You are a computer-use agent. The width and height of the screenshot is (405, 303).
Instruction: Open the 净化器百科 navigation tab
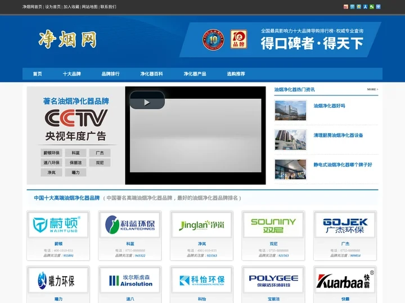point(152,74)
